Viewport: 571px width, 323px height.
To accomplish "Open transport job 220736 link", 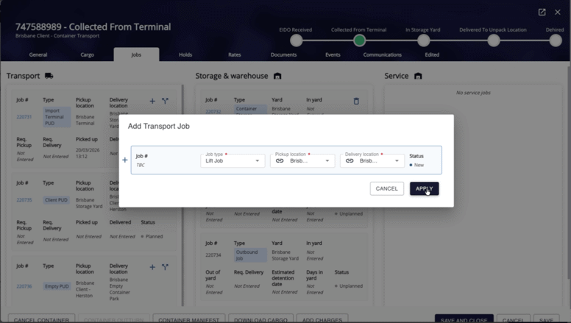I will click(24, 286).
